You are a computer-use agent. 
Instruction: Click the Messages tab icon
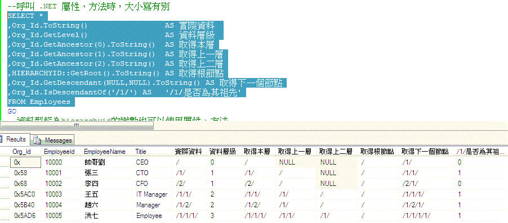point(38,140)
